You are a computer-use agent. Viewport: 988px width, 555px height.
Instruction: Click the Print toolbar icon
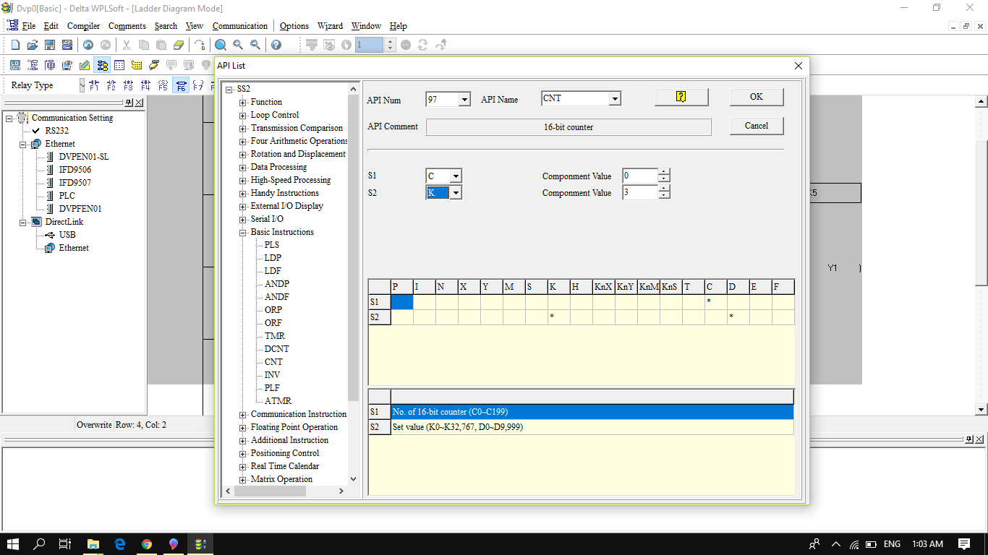coord(67,44)
